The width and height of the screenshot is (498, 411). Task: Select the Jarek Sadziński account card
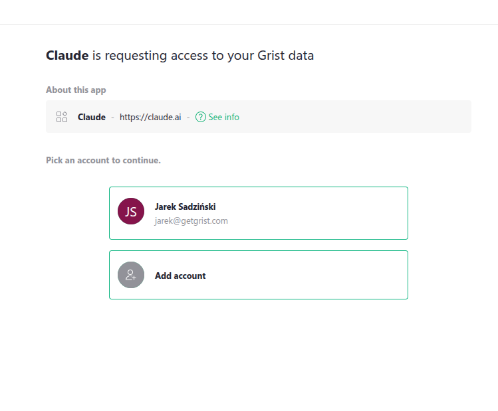(x=258, y=213)
